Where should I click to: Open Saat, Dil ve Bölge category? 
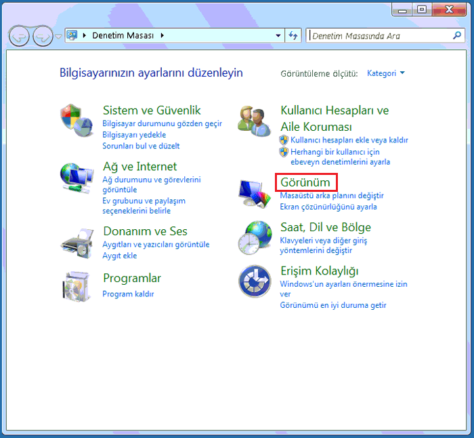click(326, 227)
